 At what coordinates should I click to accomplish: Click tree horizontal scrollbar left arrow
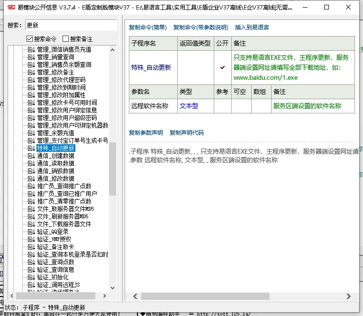pyautogui.click(x=12, y=296)
